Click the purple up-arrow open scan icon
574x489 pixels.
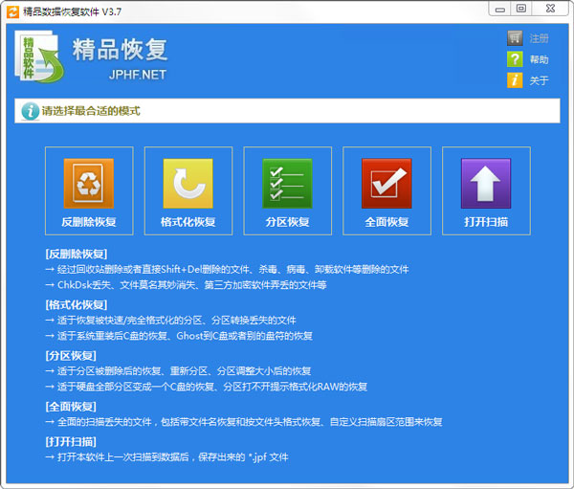[486, 183]
